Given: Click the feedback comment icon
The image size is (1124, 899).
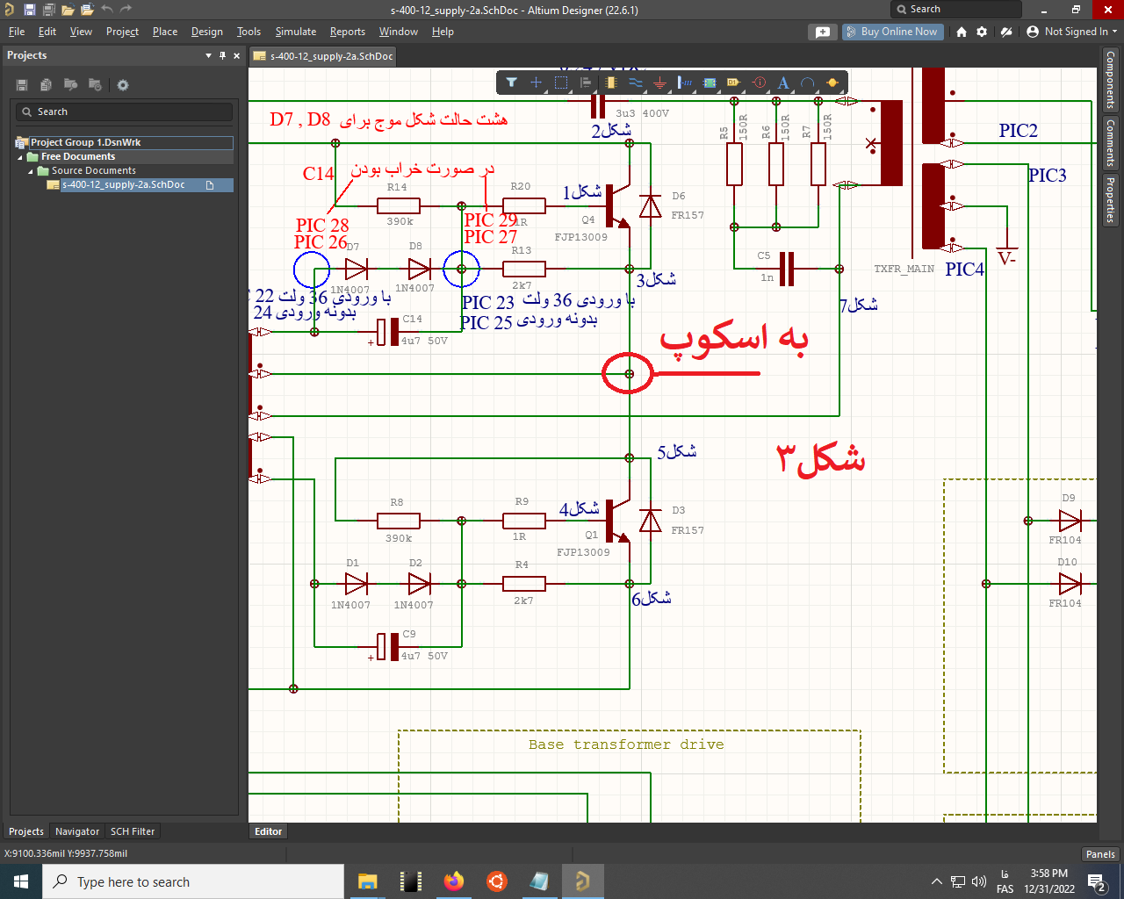Looking at the screenshot, I should pyautogui.click(x=822, y=32).
